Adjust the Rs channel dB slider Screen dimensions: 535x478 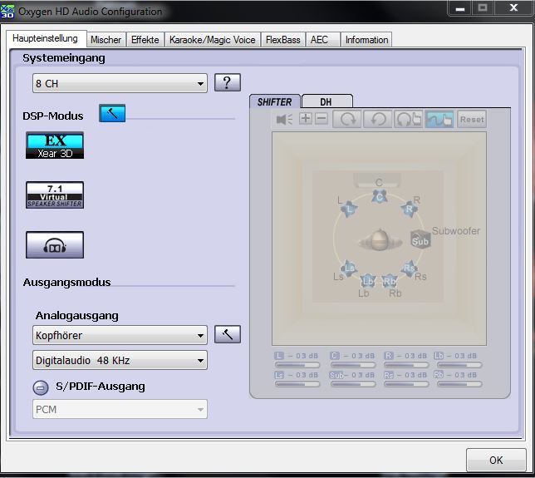406,384
